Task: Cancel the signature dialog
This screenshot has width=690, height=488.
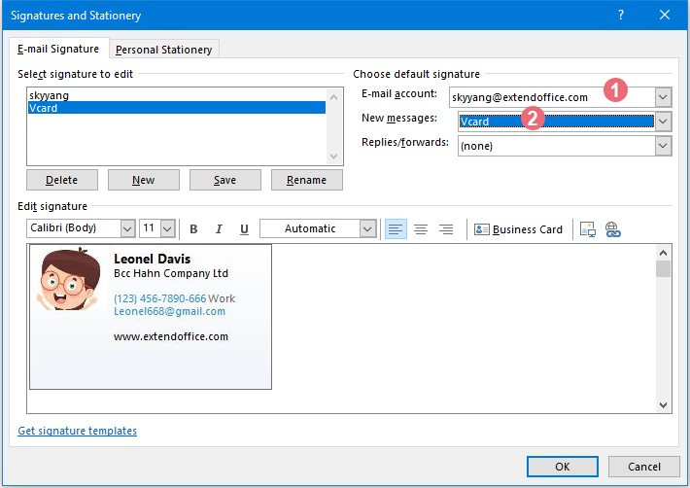Action: (x=643, y=467)
